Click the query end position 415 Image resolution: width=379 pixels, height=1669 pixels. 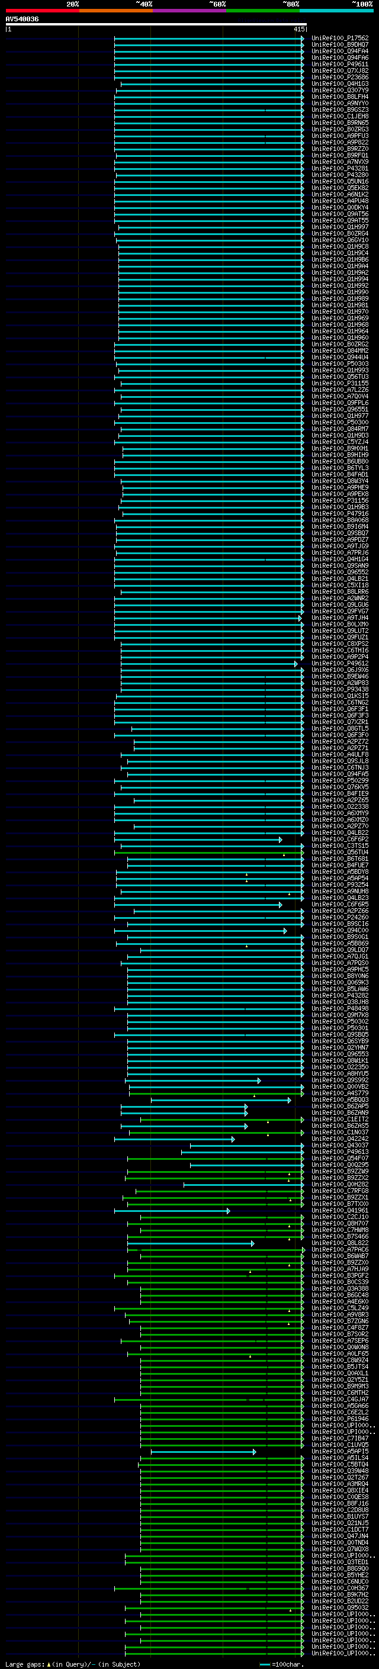click(x=299, y=29)
